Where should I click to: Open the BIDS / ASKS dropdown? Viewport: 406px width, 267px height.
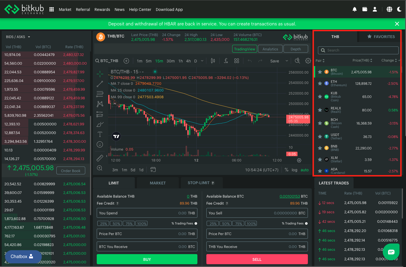click(x=17, y=37)
